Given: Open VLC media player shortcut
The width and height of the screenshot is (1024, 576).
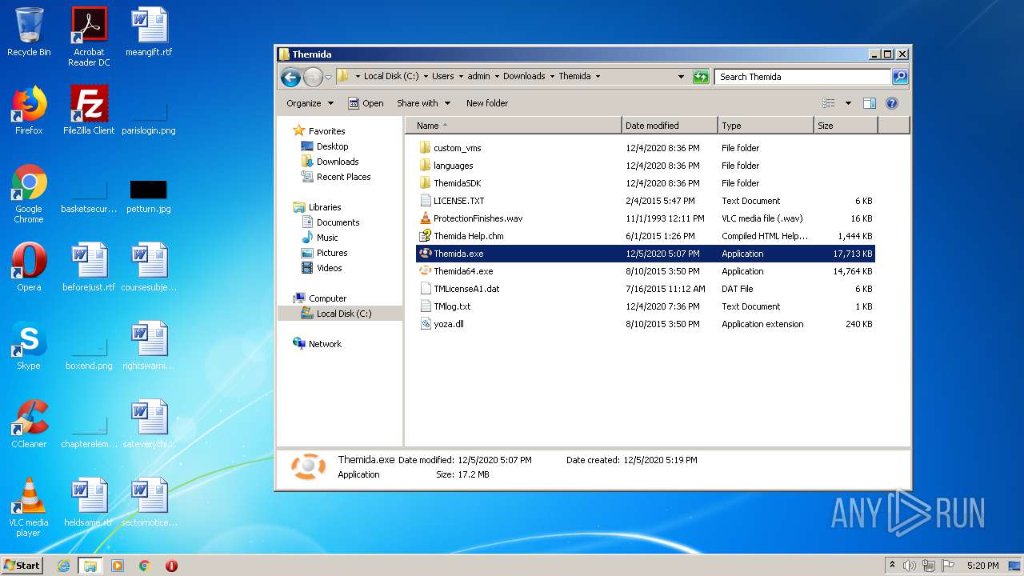Looking at the screenshot, I should (29, 507).
